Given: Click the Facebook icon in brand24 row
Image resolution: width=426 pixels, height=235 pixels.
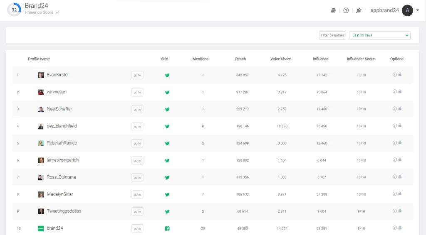Looking at the screenshot, I should click(x=167, y=228).
